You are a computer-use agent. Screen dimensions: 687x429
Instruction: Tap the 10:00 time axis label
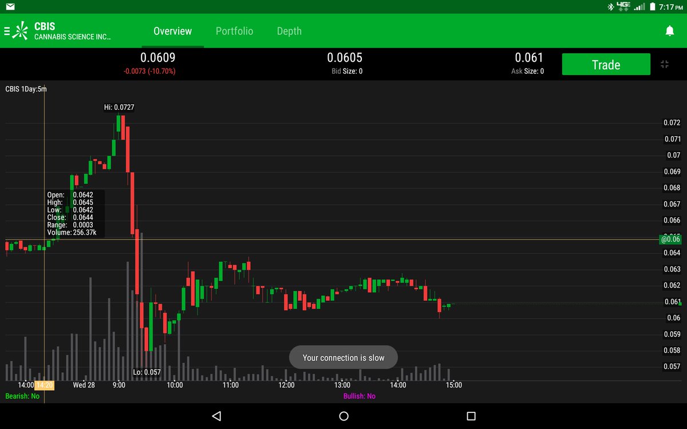[175, 385]
